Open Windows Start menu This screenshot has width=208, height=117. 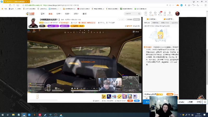point(2,115)
